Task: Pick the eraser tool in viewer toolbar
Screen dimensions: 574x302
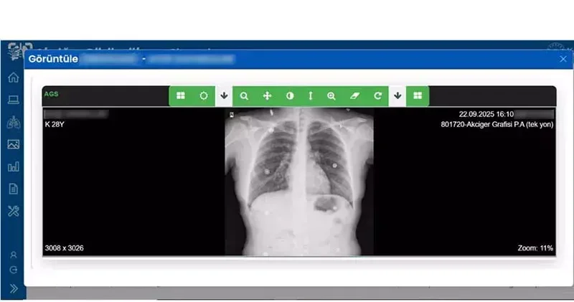Action: [x=354, y=95]
